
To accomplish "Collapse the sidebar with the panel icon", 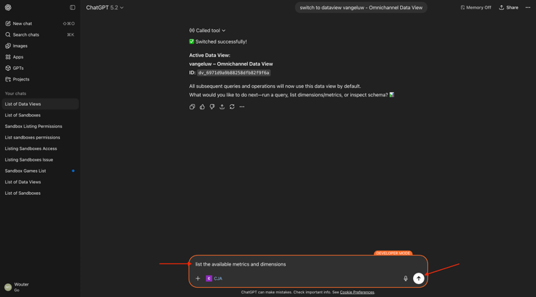I will tap(72, 7).
